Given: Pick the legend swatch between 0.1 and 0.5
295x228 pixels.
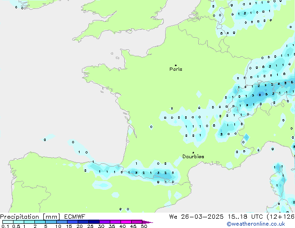Looking at the screenshot, I should (x=8, y=222).
